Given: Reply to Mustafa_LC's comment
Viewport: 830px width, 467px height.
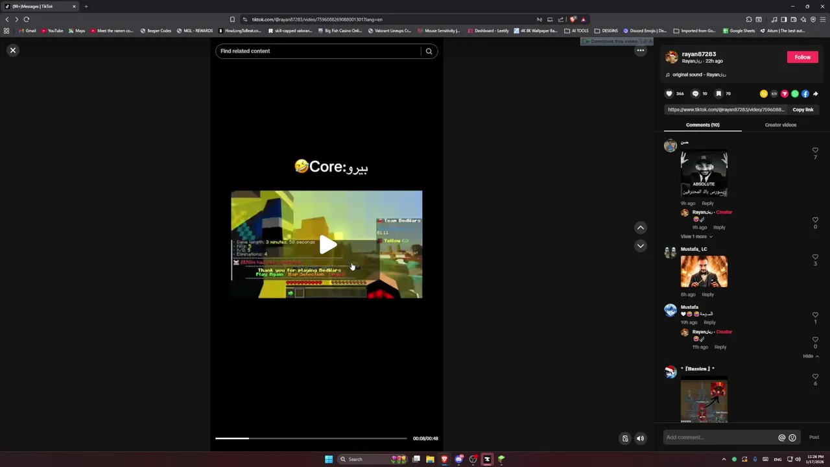Looking at the screenshot, I should pos(707,294).
